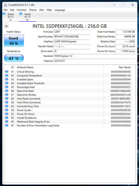The width and height of the screenshot is (139, 186).
Task: Click status orb for Host Write Commands
Action: click(x=7, y=102)
